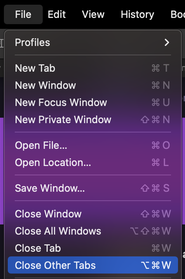Screen dimensions: 185x279
Task: Choose New Window
Action: coord(93,85)
